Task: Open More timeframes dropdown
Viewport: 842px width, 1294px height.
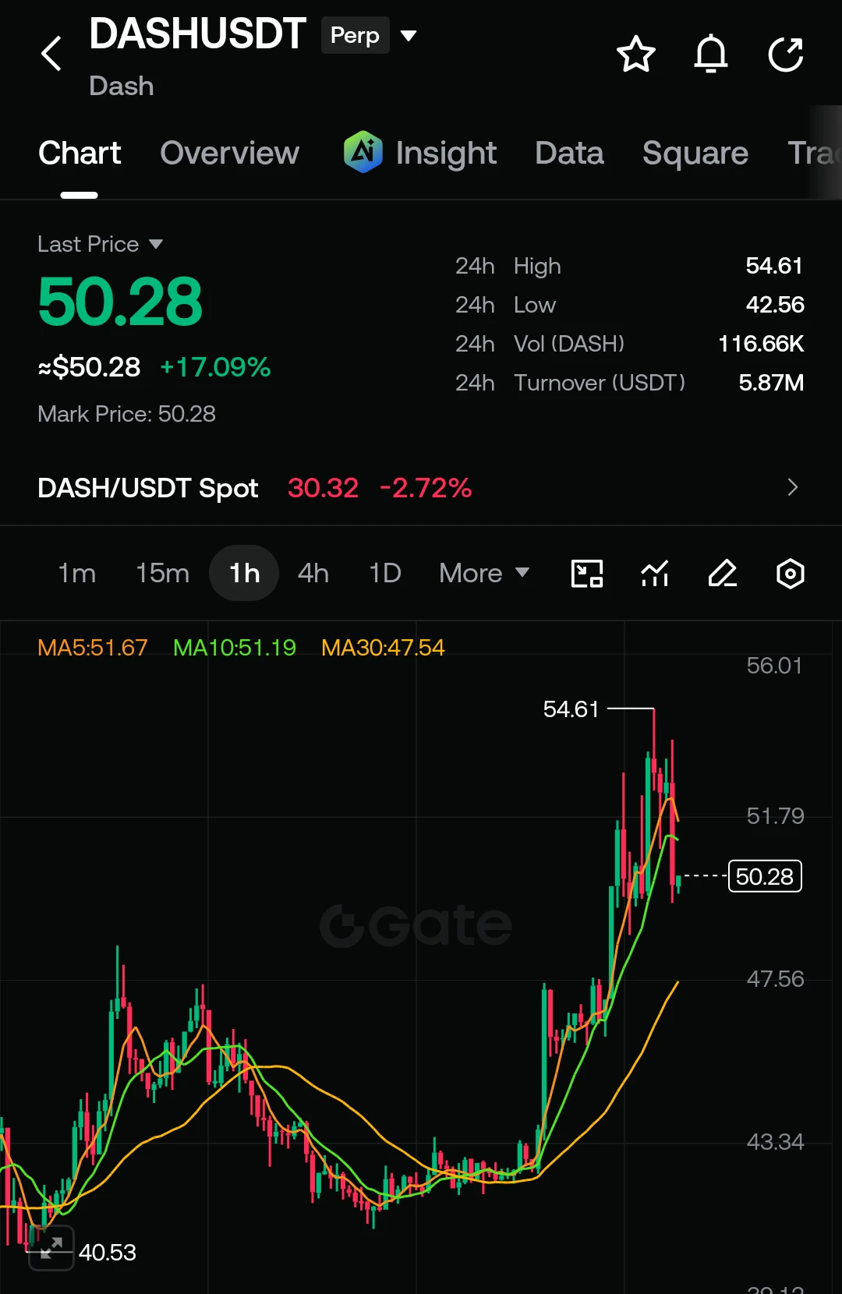Action: 484,574
